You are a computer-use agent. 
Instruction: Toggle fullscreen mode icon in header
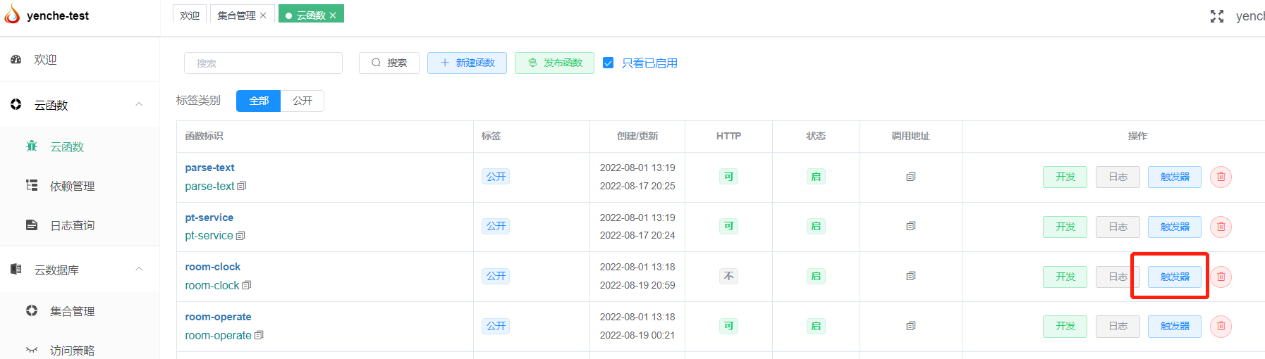[x=1216, y=16]
